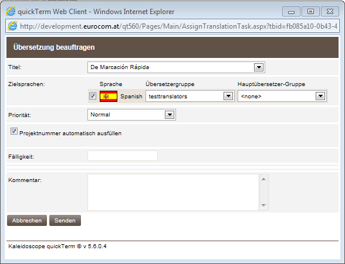Maximize the Internet Explorer window

click(310, 12)
